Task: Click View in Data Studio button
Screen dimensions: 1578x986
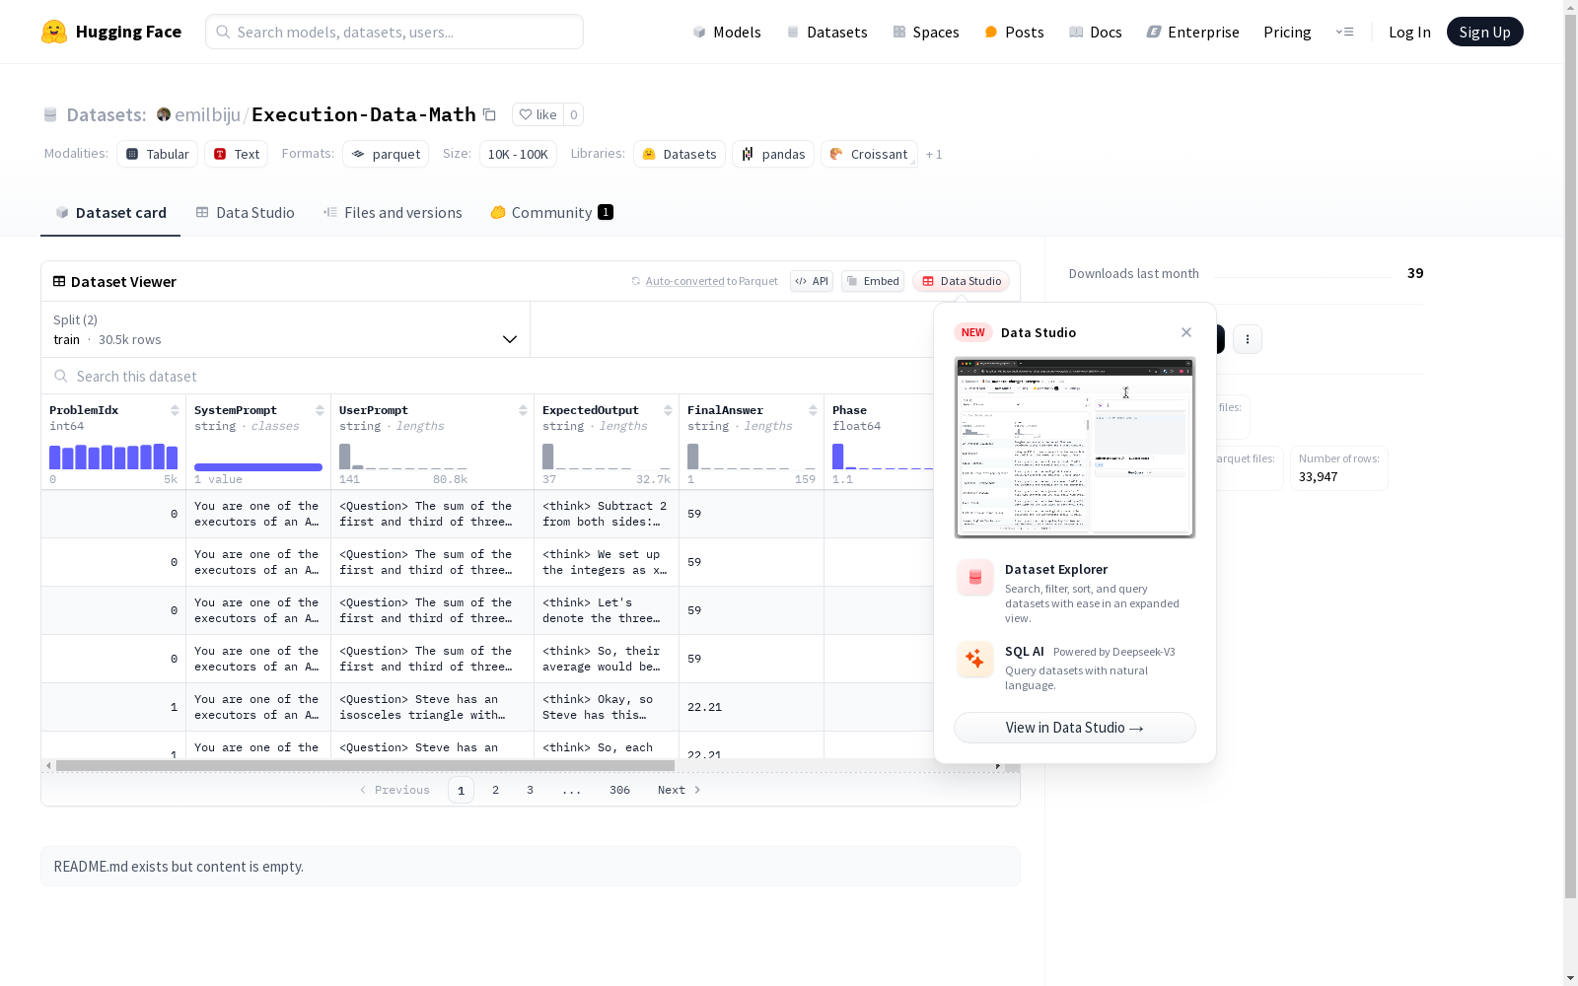Action: (1075, 728)
